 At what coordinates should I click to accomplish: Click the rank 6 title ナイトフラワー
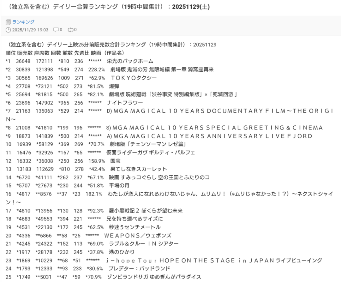click(125, 103)
